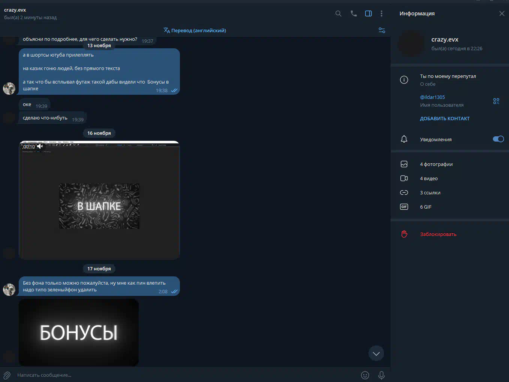Open the three-dot chat menu

[x=382, y=13]
